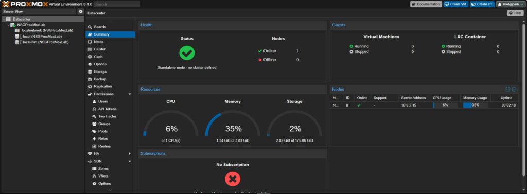
Task: Open the Notes section
Action: (110, 42)
